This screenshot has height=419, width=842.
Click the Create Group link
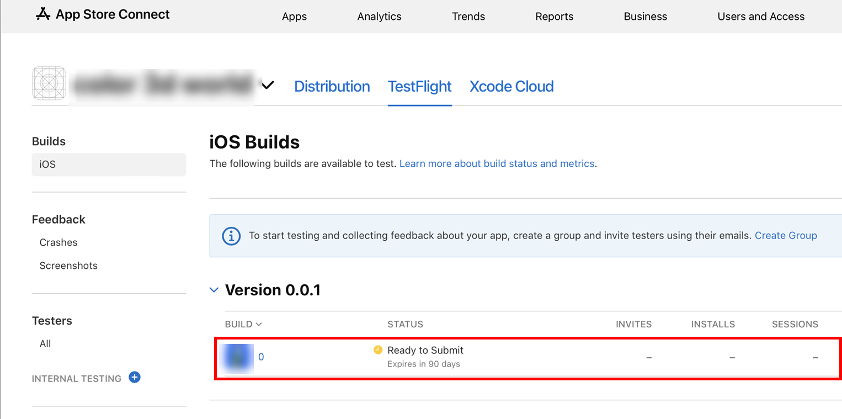(786, 235)
